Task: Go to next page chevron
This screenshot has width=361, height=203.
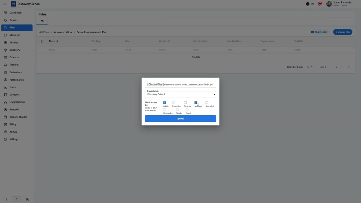Action: (349, 67)
